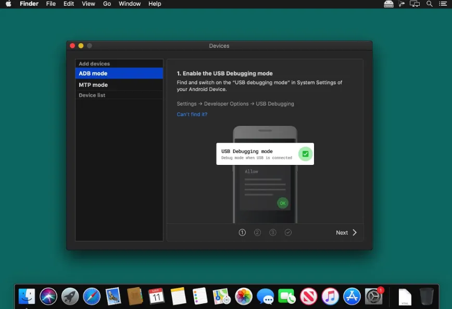Minimize the Devices window with yellow button
Image resolution: width=452 pixels, height=309 pixels.
click(81, 46)
